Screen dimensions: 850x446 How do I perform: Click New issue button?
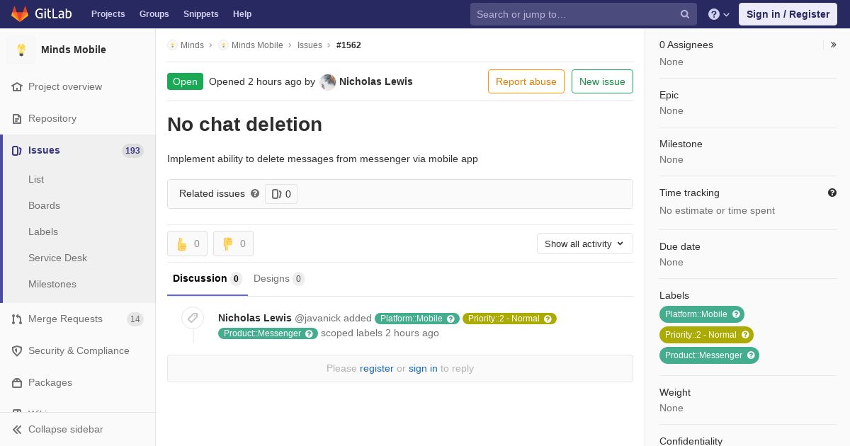(602, 81)
